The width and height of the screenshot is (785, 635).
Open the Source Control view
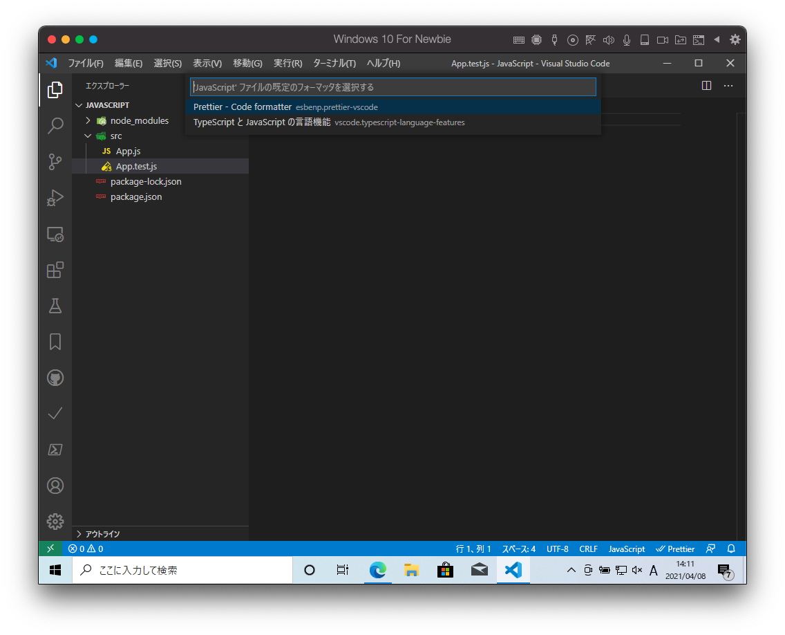click(x=55, y=161)
